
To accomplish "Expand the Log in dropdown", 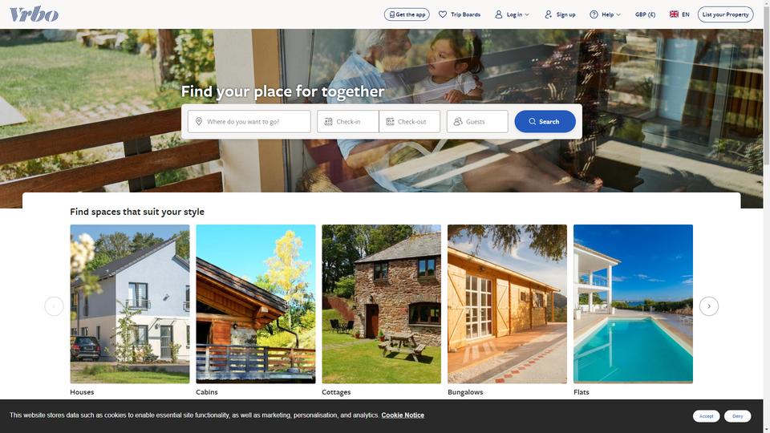I will (x=513, y=14).
